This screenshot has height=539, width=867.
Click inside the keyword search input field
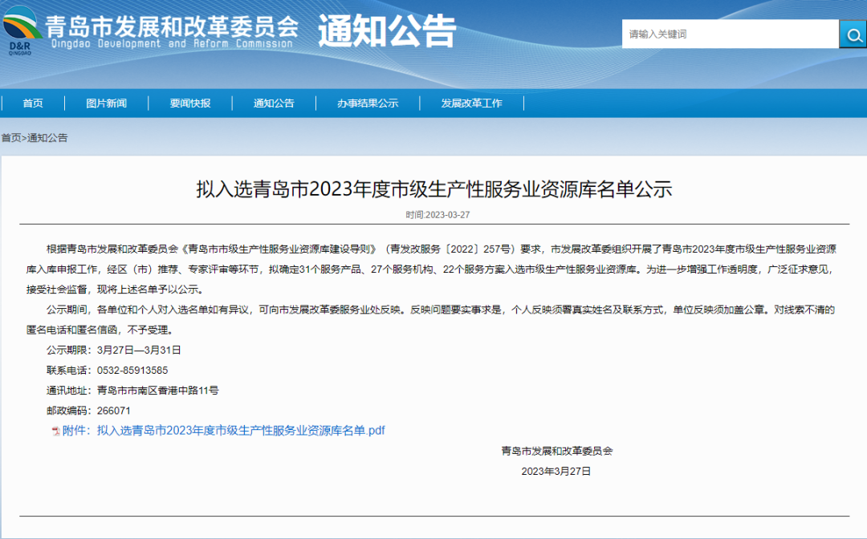point(722,34)
